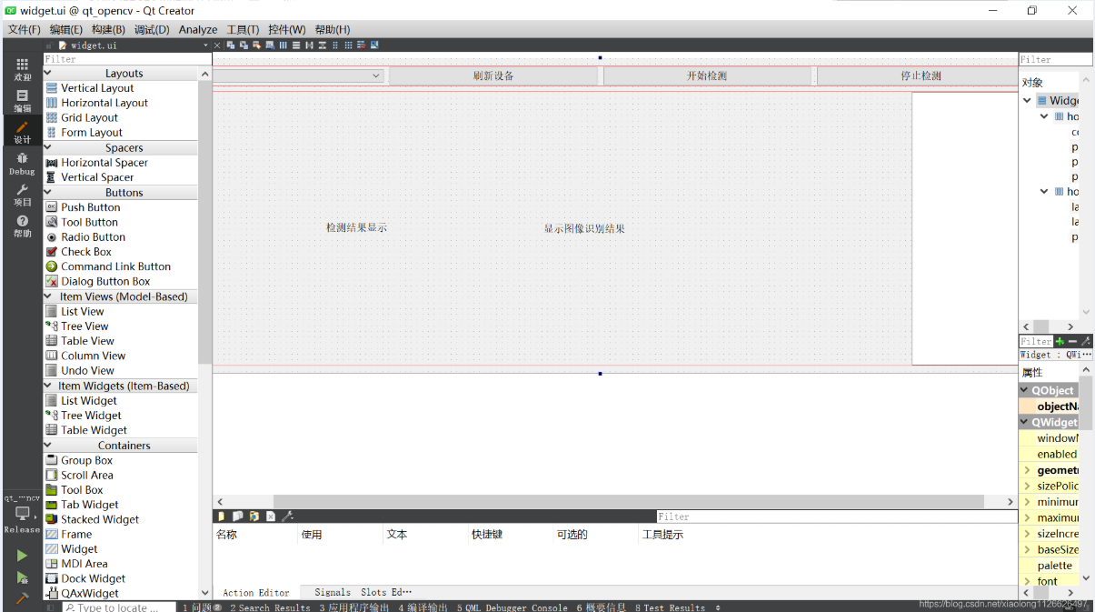This screenshot has width=1095, height=612.
Task: Select the Edit Signals/Slots mode icon
Action: 244,45
